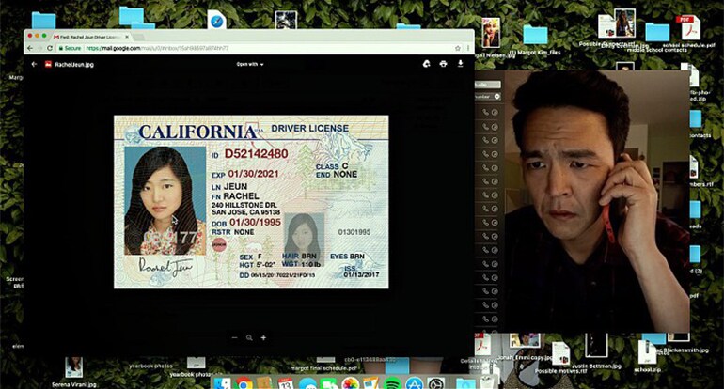This screenshot has width=724, height=389.
Task: Click the RachelJeun.jpg file name
Action: pyautogui.click(x=74, y=65)
